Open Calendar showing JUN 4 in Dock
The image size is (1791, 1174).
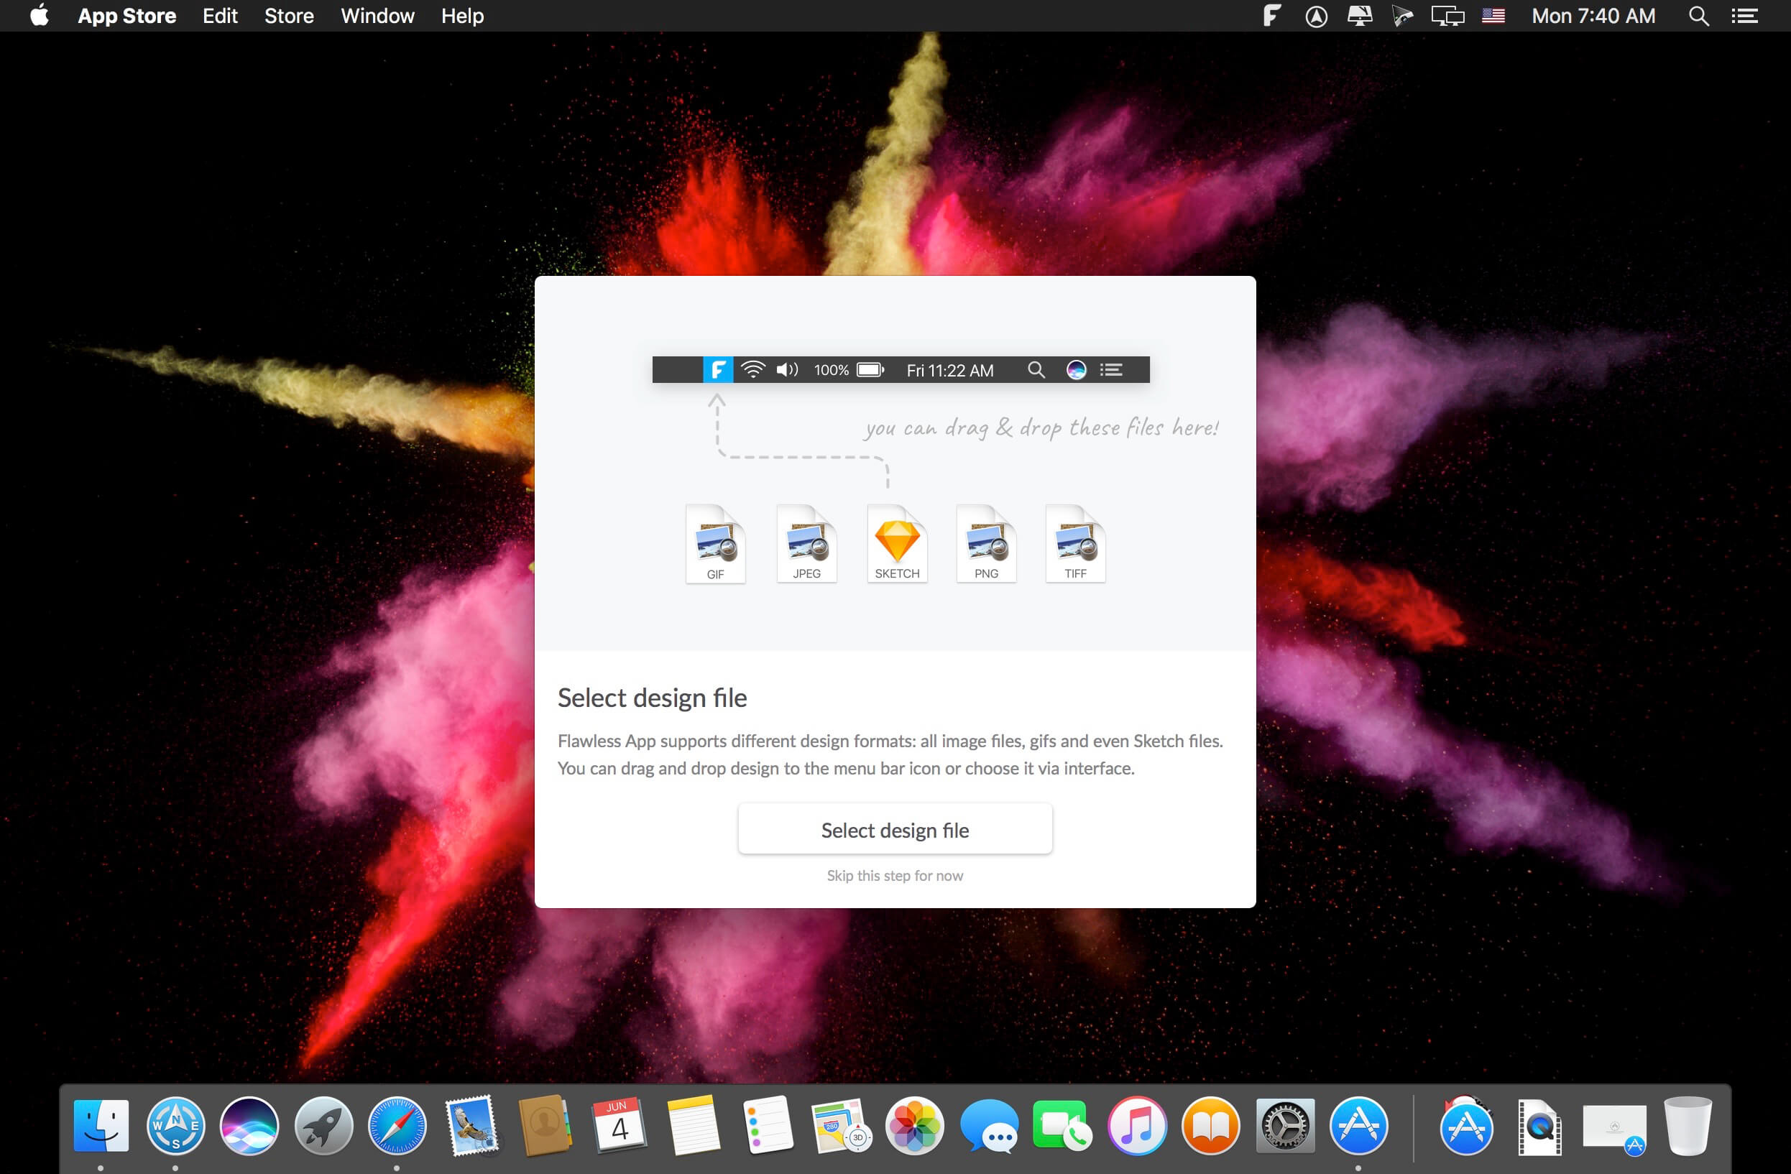click(620, 1125)
